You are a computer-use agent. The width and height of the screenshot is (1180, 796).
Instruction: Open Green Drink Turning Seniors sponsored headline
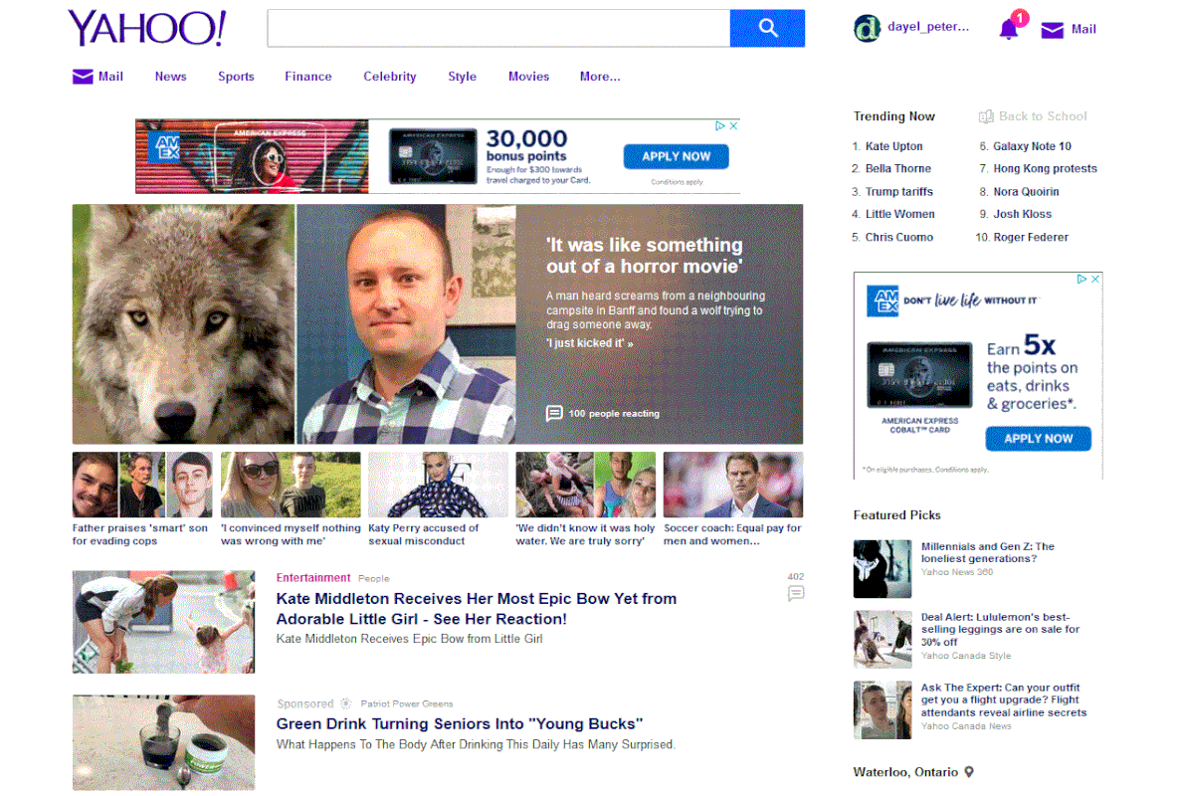[459, 723]
